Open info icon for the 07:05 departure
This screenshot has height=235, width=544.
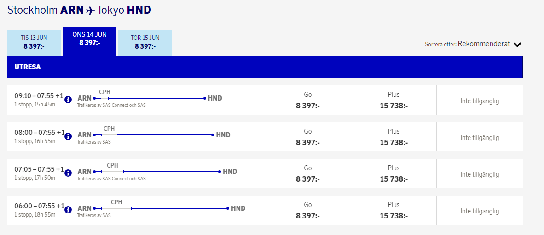tap(68, 173)
